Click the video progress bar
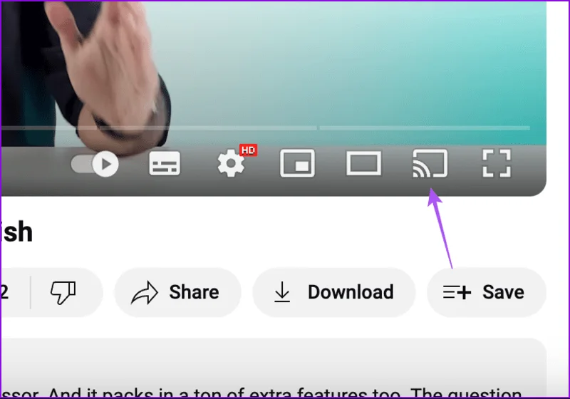This screenshot has height=399, width=570. tap(265, 128)
